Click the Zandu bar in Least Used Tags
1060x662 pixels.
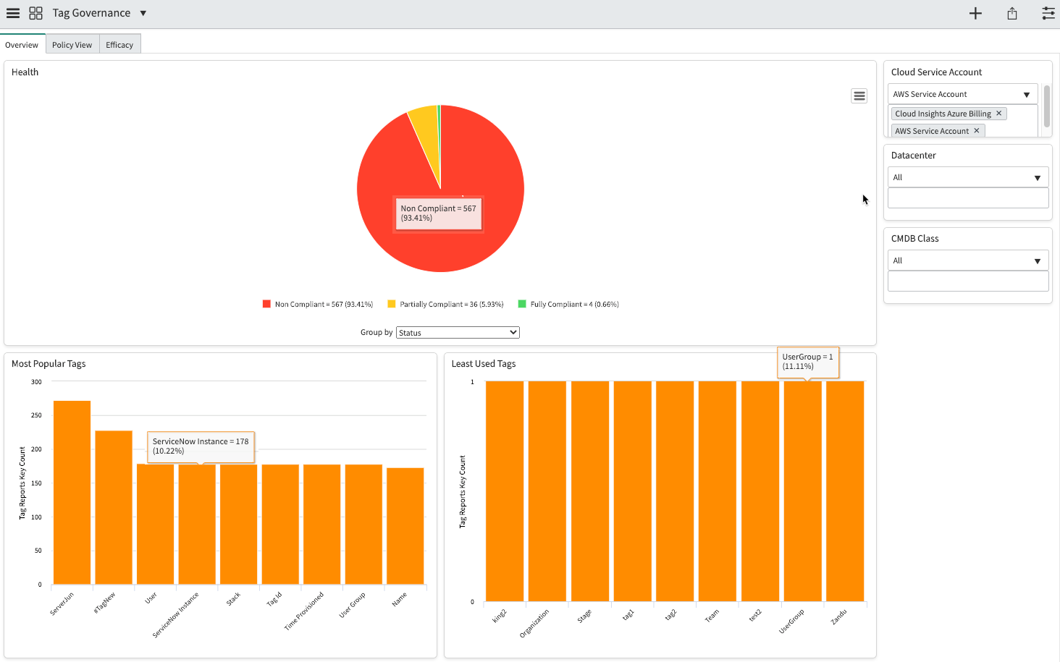pyautogui.click(x=845, y=491)
